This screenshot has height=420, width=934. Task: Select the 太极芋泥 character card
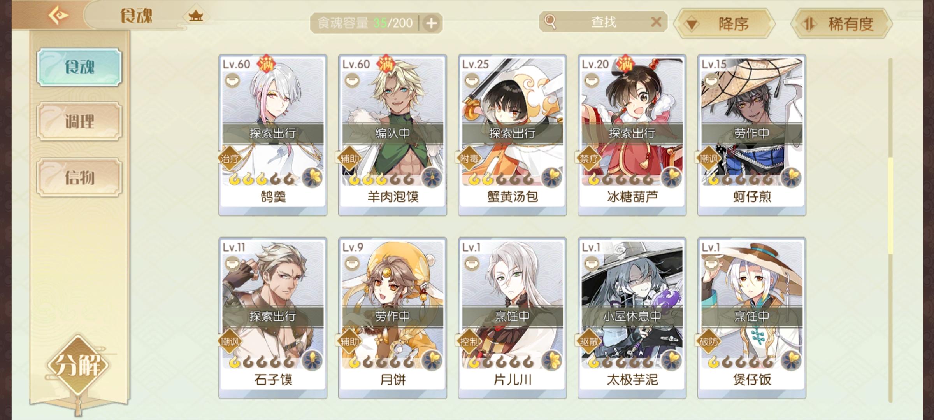point(632,318)
